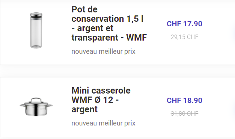Click the right side handle of the casserole
Screen dimensions: 235x139
pyautogui.click(x=50, y=106)
